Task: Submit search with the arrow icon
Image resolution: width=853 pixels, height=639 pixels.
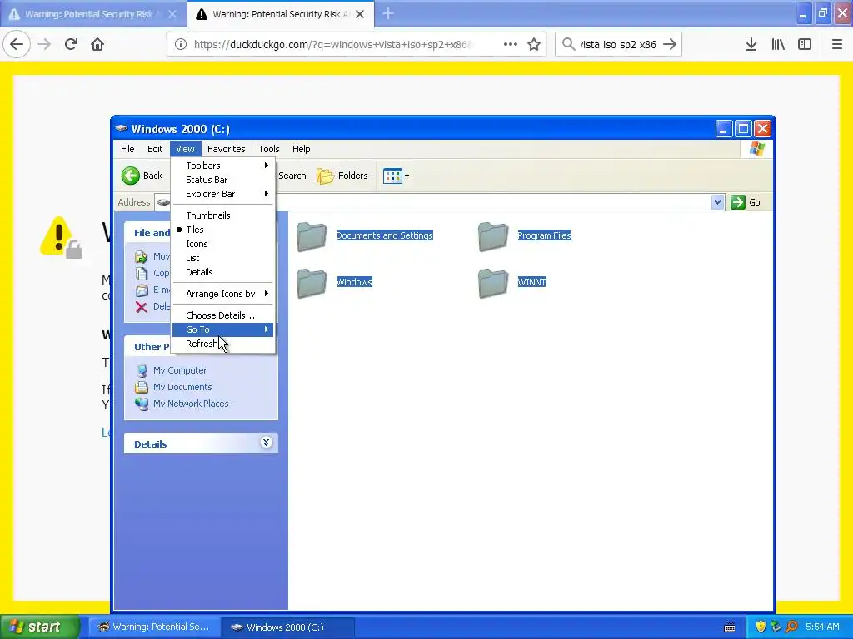Action: 670,44
